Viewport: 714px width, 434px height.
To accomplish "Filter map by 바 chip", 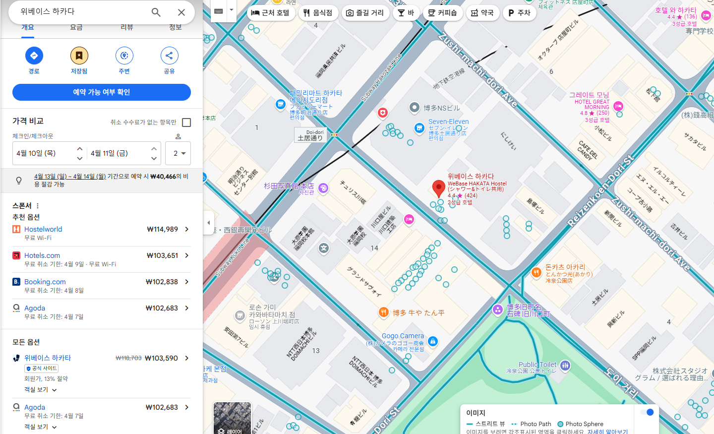I will tap(406, 13).
